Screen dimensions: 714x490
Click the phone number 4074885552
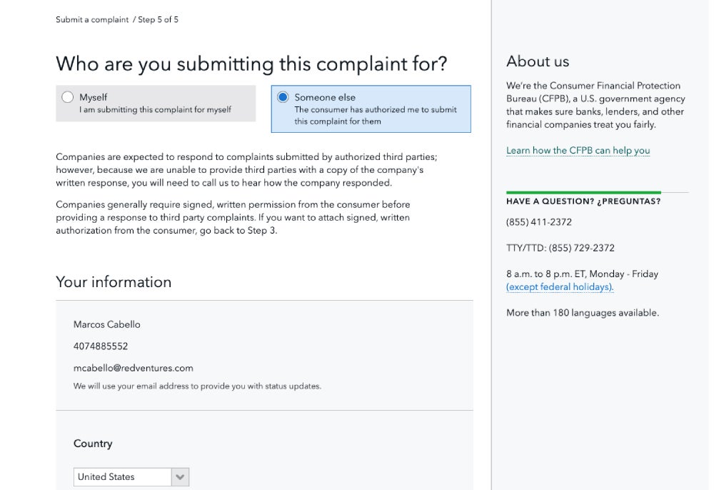(x=101, y=346)
